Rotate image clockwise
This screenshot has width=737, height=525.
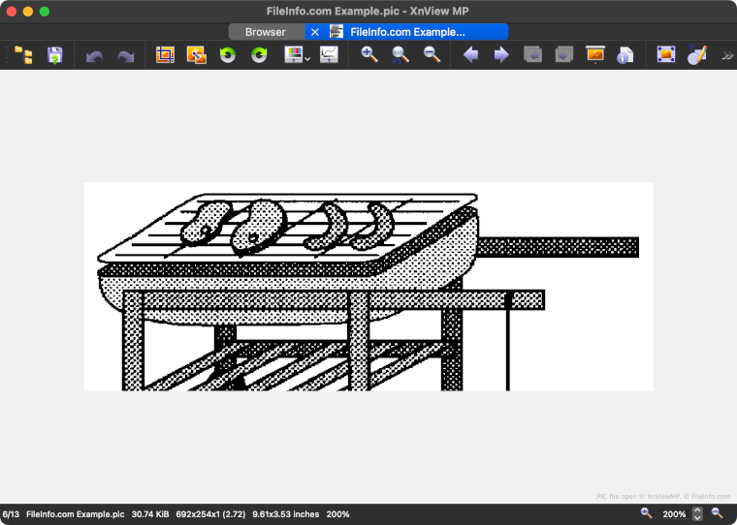[x=259, y=55]
